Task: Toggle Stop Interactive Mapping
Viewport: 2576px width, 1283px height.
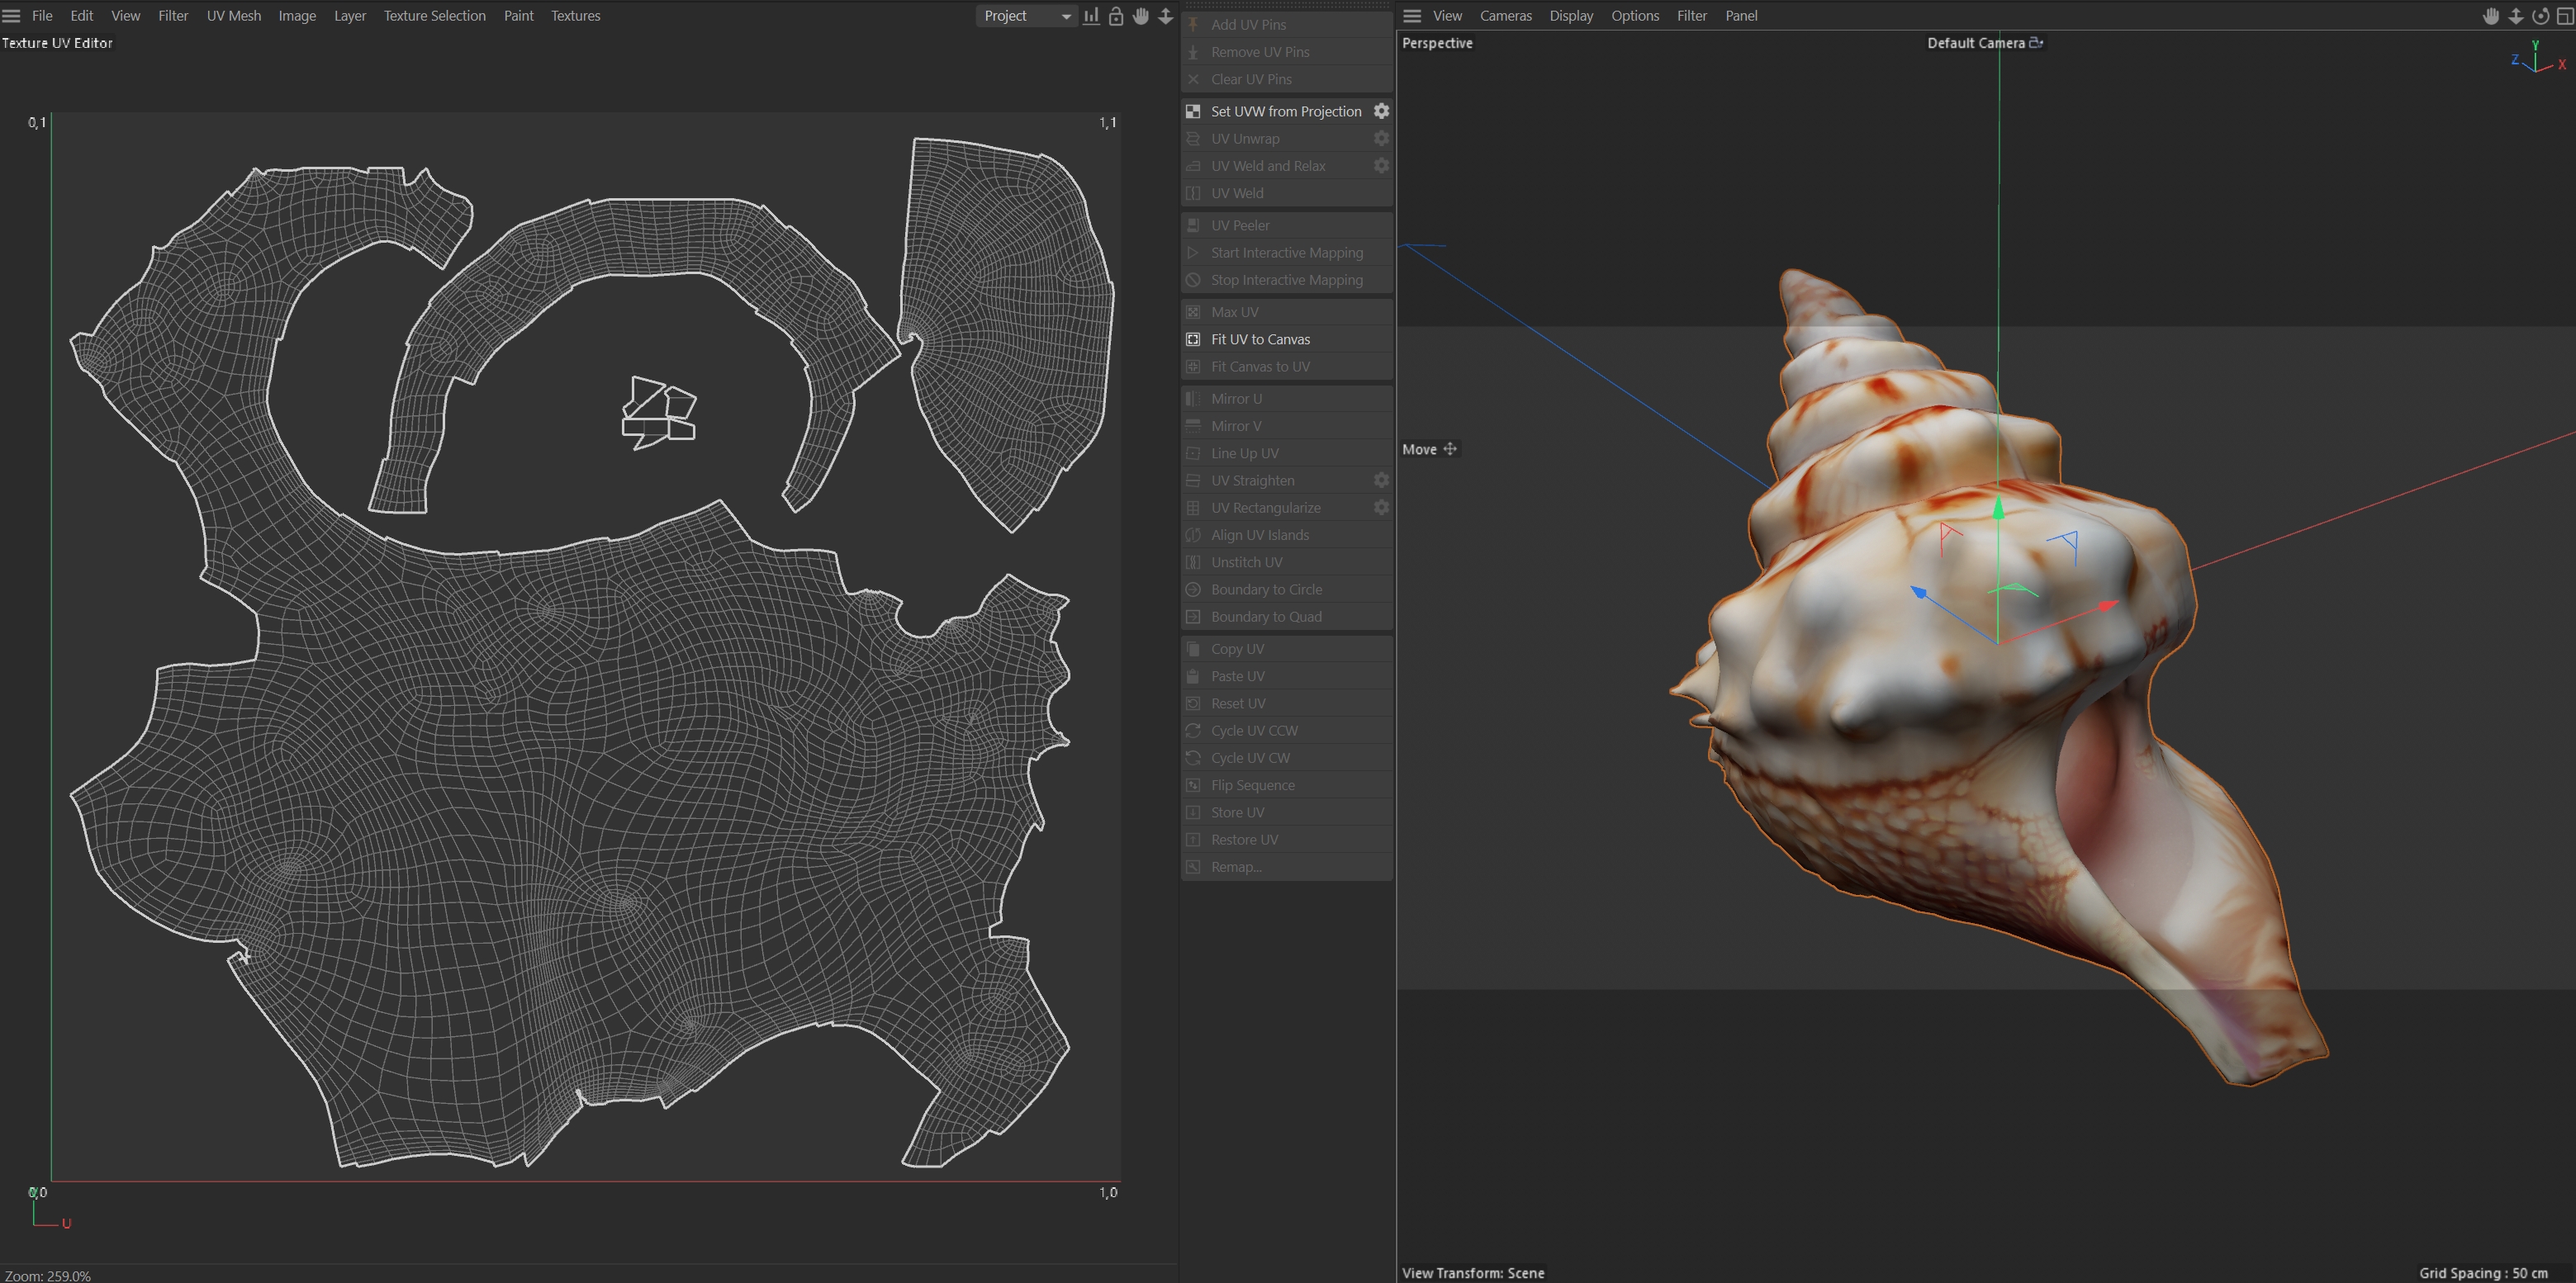Action: (x=1285, y=280)
